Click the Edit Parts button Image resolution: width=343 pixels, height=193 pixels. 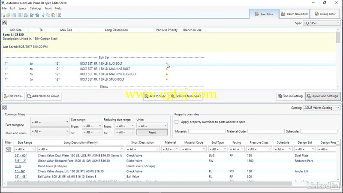(14, 96)
